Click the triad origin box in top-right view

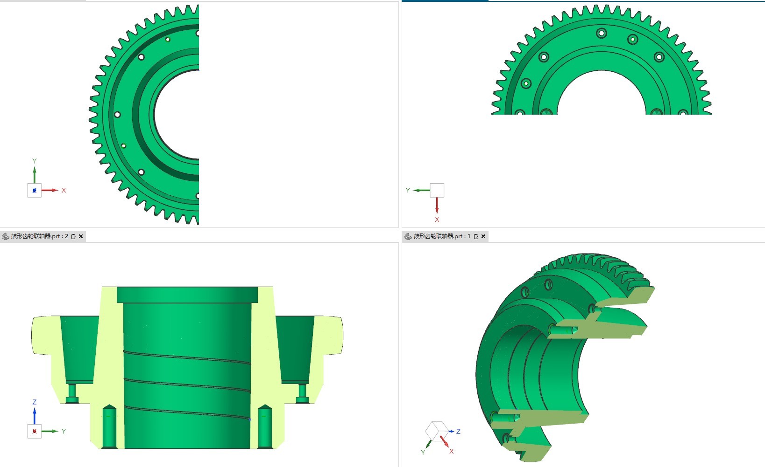[437, 190]
